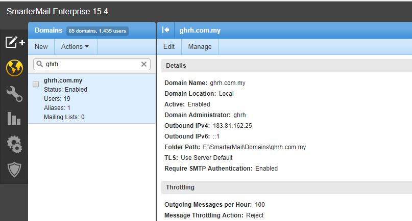Click the double gears icon in sidebar
The width and height of the screenshot is (412, 221).
pyautogui.click(x=14, y=144)
